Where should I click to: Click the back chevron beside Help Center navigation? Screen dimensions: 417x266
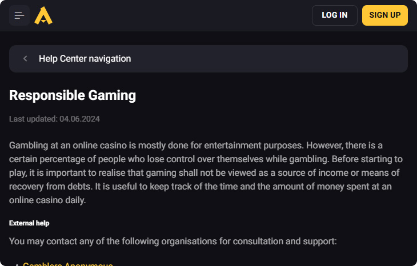click(x=25, y=59)
